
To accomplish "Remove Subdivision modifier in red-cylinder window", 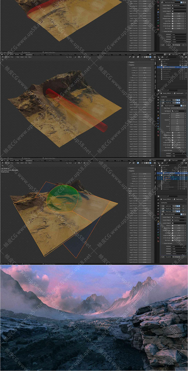I will 183,100.
